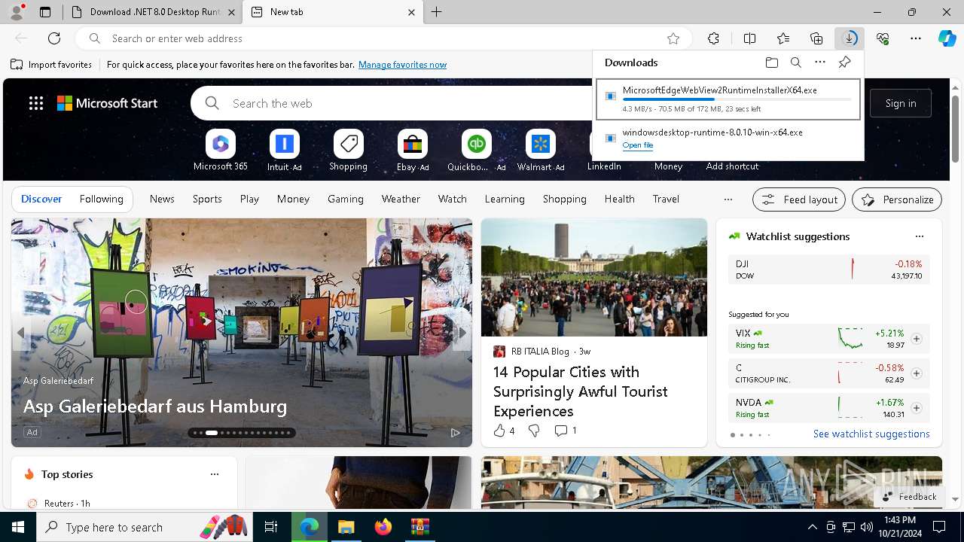Open File Explorer from taskbar
This screenshot has height=542, width=964.
click(346, 527)
